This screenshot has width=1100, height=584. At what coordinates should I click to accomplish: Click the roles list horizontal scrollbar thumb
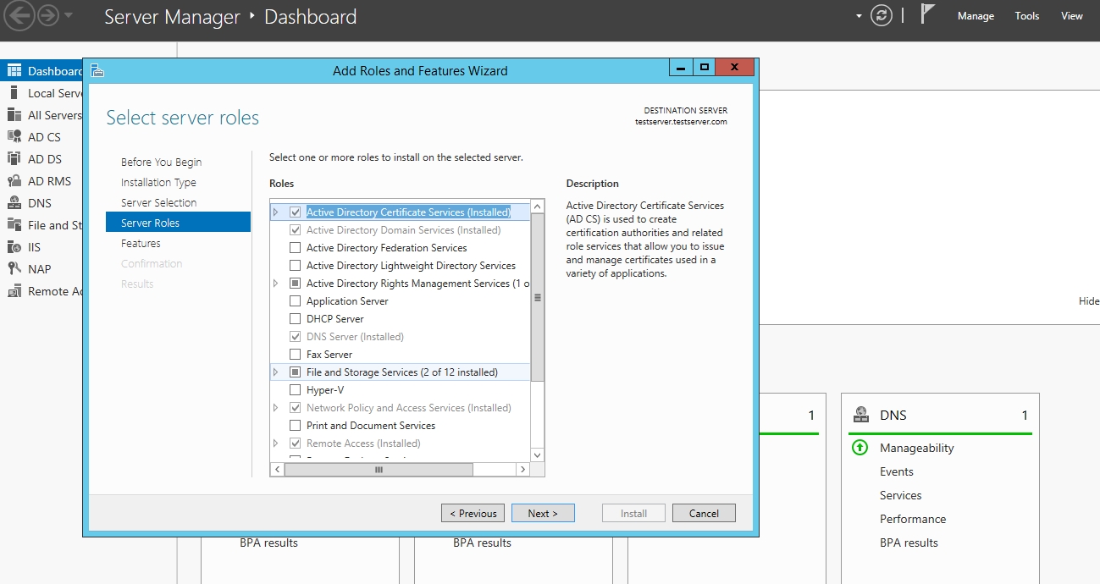click(x=379, y=469)
